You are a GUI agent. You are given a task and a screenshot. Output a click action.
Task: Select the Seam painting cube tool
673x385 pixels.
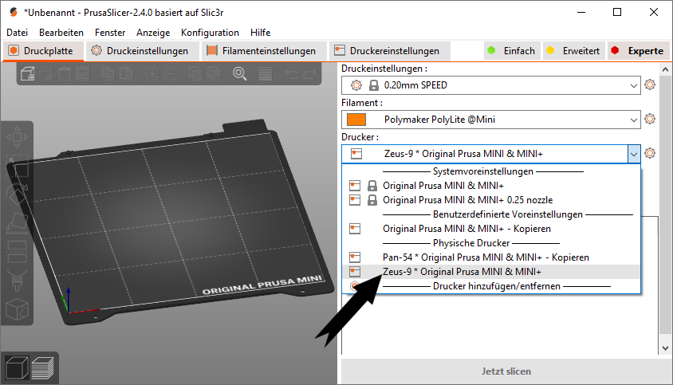pyautogui.click(x=18, y=309)
